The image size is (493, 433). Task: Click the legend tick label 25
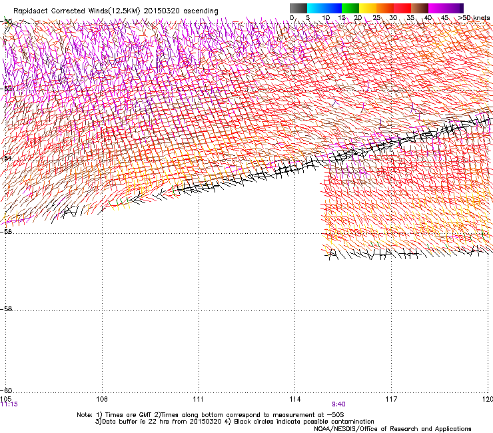coord(376,17)
